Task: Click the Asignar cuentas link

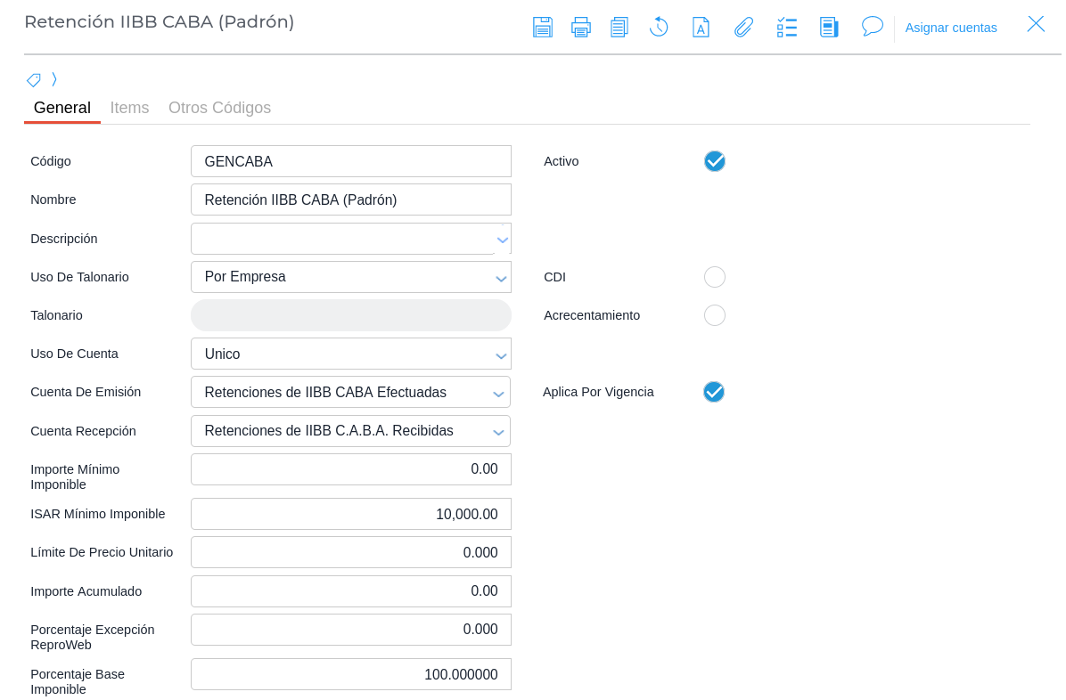Action: click(x=951, y=28)
